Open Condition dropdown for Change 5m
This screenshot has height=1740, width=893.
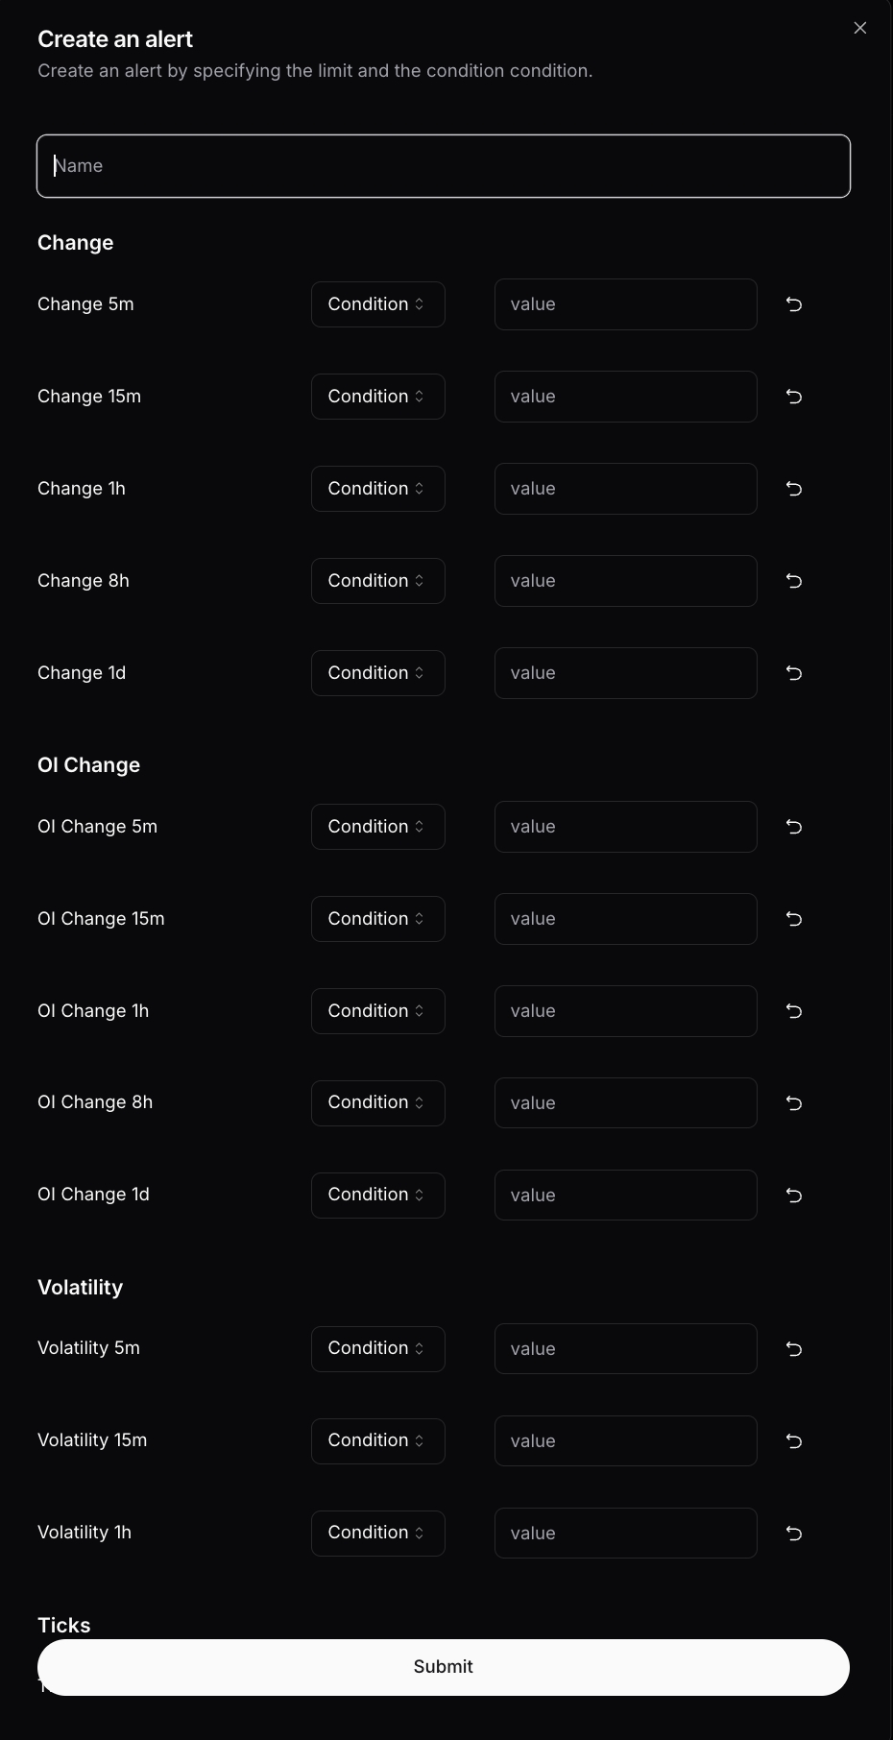point(377,304)
